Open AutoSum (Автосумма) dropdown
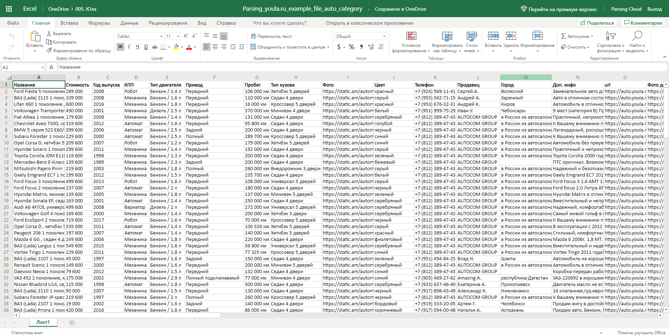The width and height of the screenshot is (669, 336). click(577, 36)
